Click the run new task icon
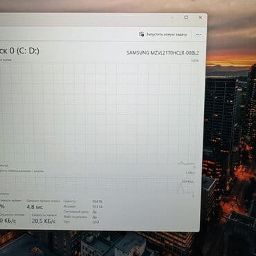This screenshot has width=256, height=256. click(x=141, y=35)
